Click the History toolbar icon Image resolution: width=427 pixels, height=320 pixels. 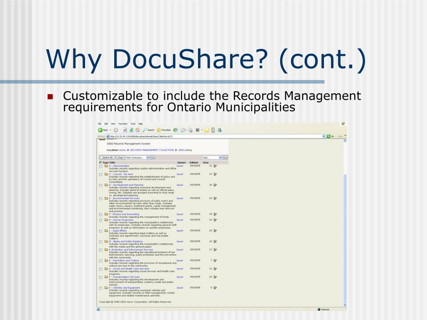[x=176, y=130]
